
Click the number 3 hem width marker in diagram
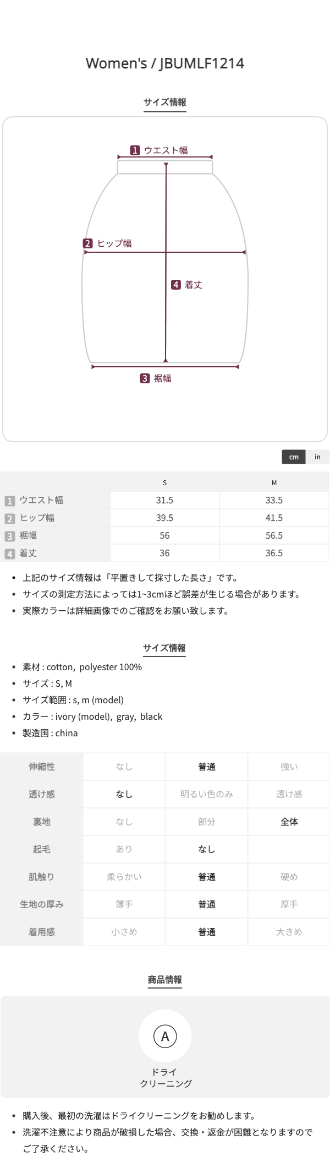[x=145, y=378]
